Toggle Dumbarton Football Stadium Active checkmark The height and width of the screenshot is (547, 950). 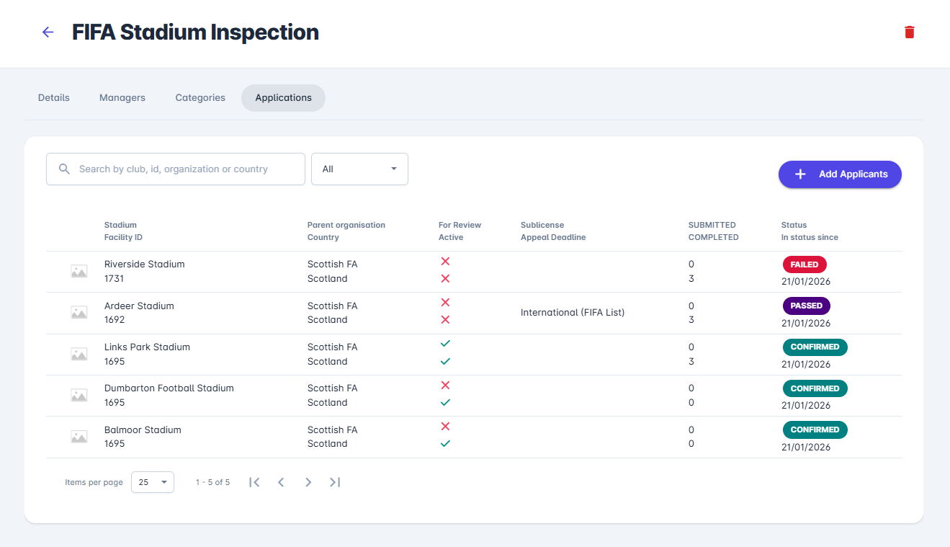point(445,402)
